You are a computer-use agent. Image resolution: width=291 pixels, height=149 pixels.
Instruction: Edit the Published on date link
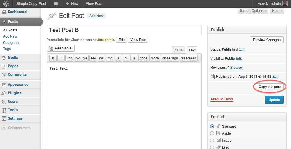275,77
